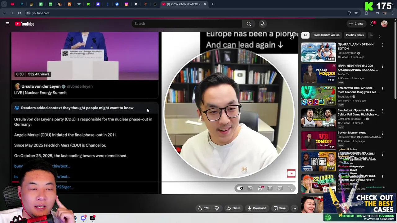Select the From Iderbat Ariuna chip

click(327, 35)
